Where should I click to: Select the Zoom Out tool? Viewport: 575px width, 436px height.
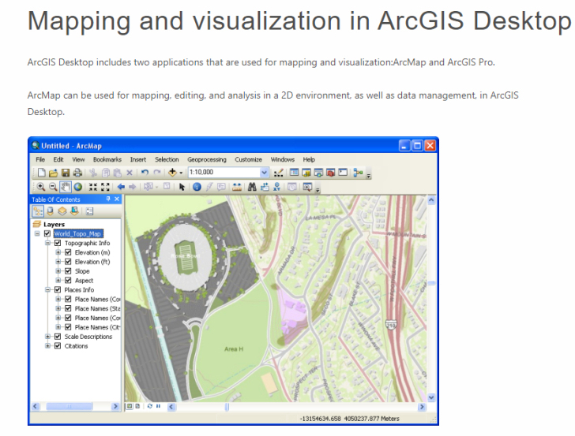(x=53, y=187)
